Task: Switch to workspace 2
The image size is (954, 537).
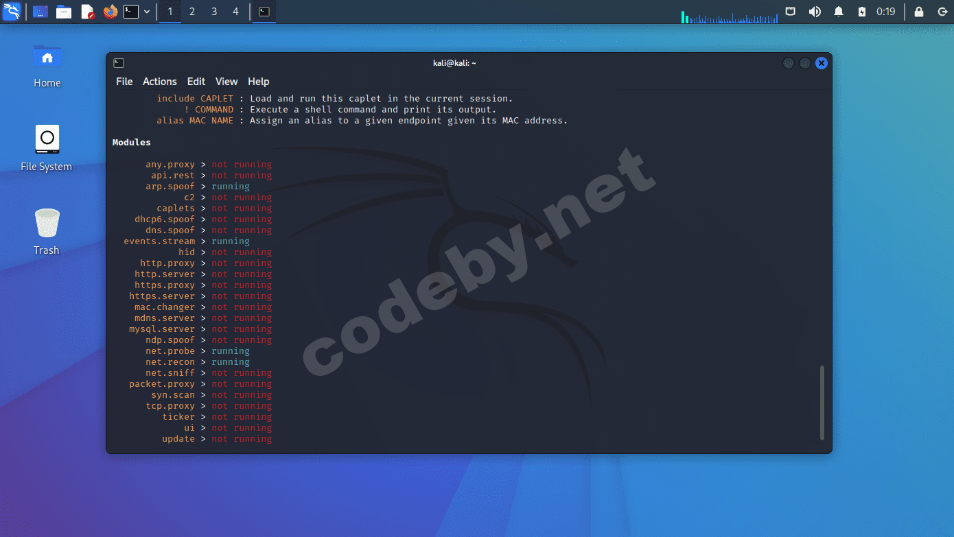Action: click(192, 12)
